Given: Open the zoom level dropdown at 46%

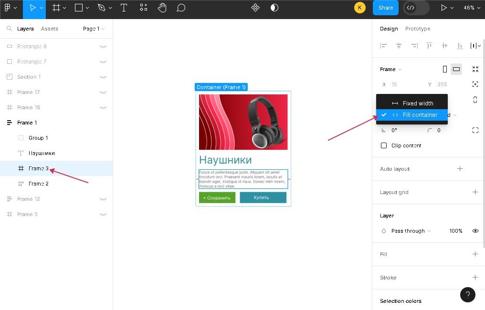Looking at the screenshot, I should click(x=472, y=8).
